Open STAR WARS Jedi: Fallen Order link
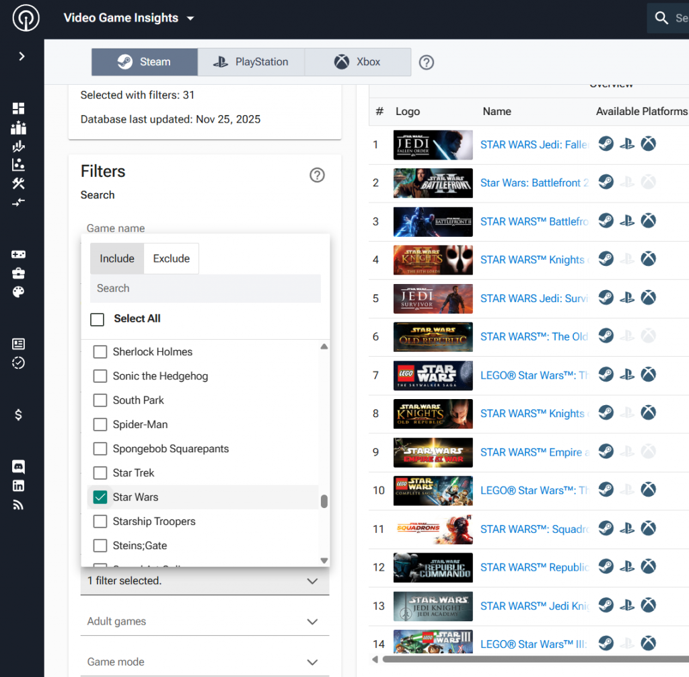Viewport: 689px width, 677px height. point(534,145)
